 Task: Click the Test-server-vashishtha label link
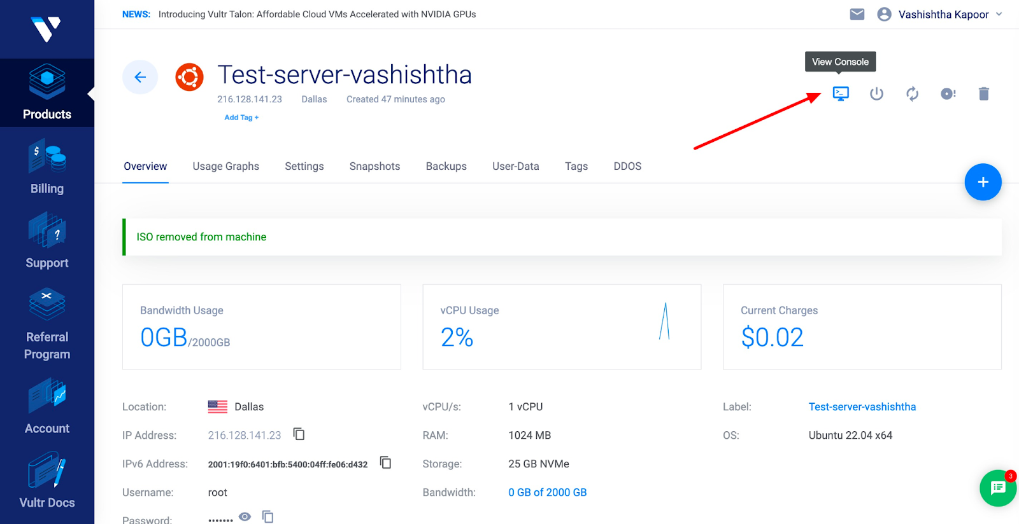tap(862, 407)
